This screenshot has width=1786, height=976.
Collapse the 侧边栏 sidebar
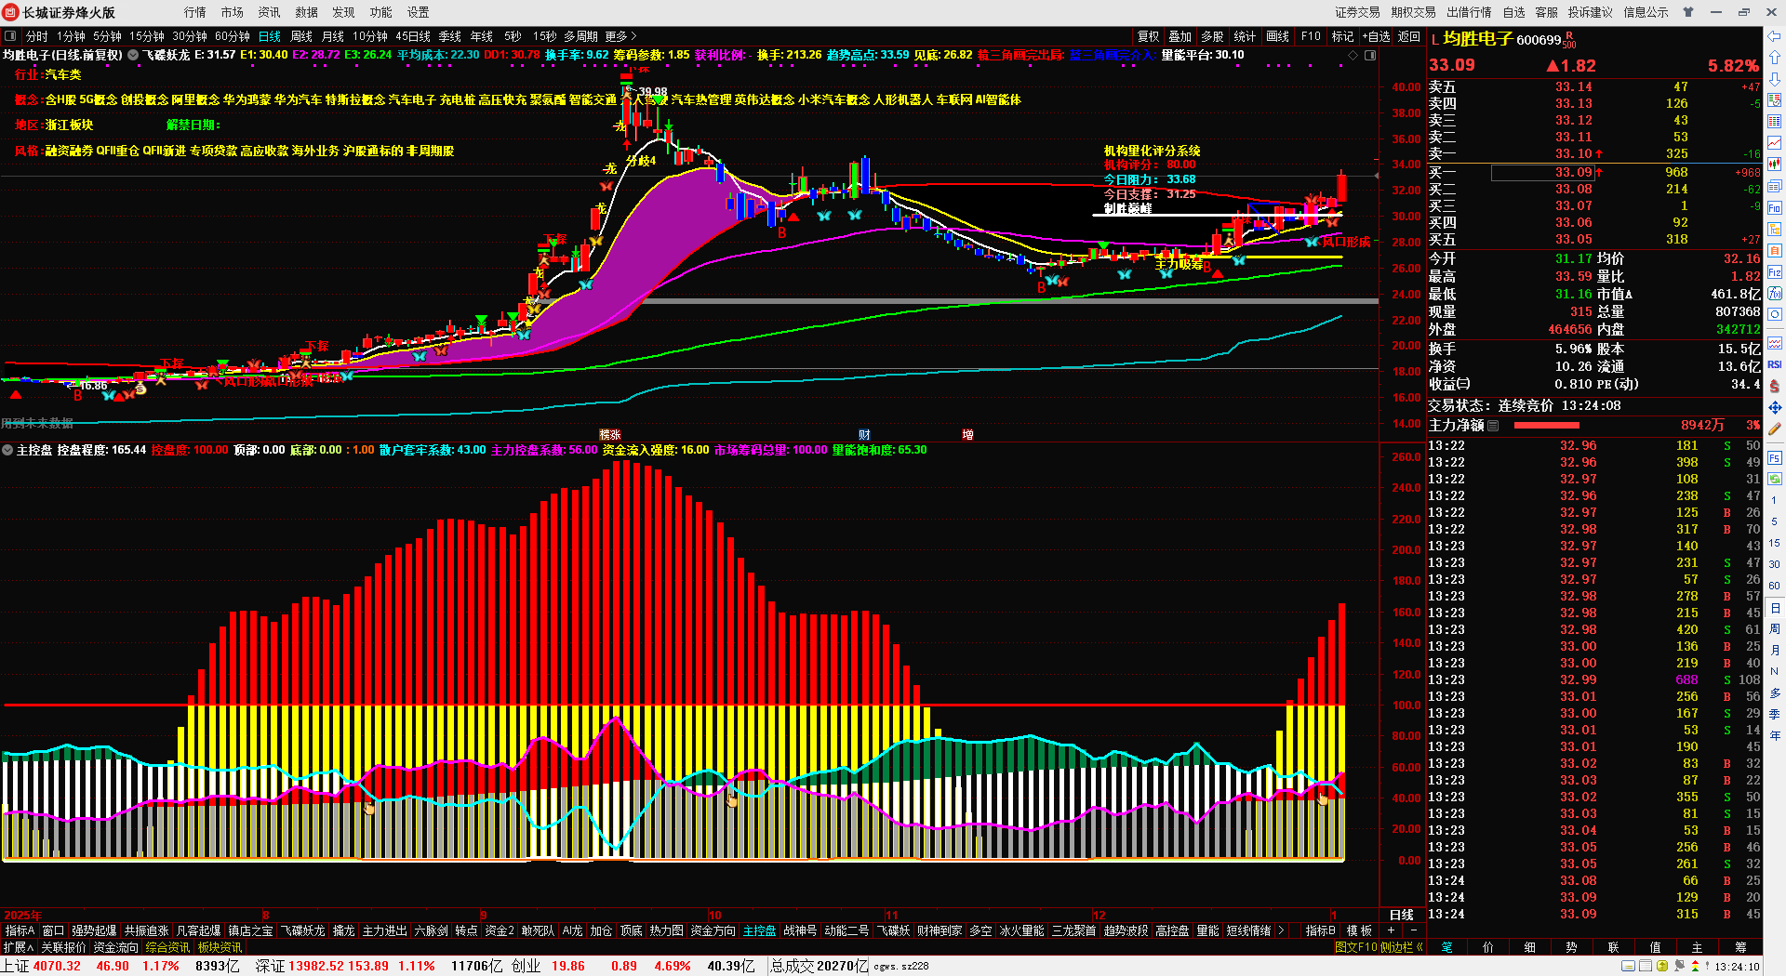[1402, 947]
